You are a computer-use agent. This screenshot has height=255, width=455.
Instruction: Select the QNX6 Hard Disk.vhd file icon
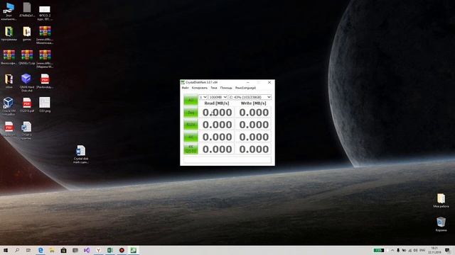click(27, 82)
